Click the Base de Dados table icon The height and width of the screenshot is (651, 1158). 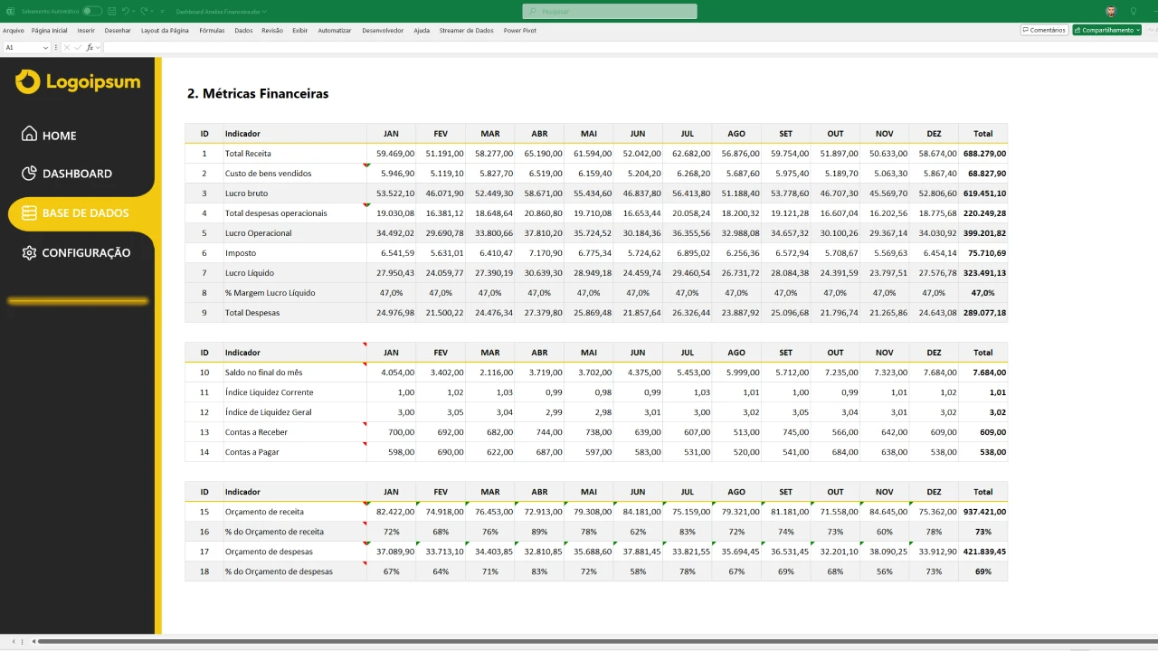click(29, 213)
